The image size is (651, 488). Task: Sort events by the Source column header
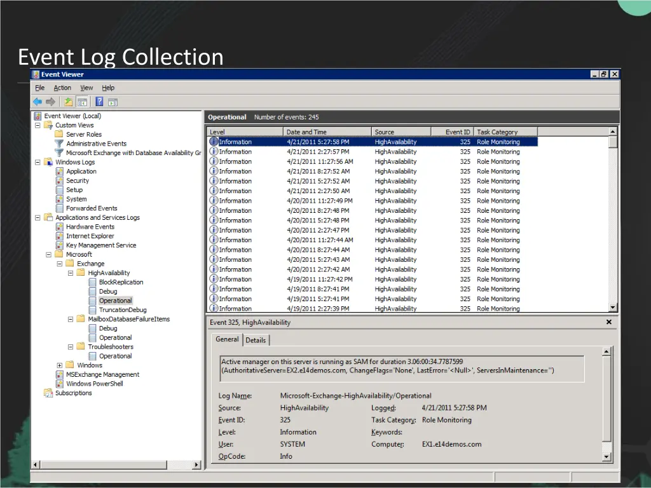(401, 132)
